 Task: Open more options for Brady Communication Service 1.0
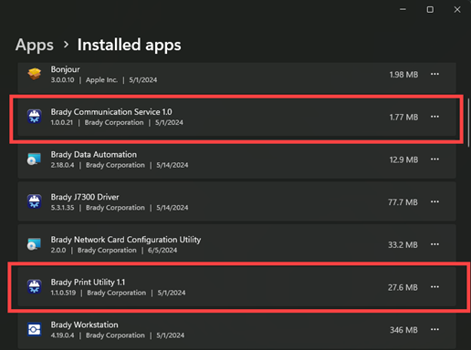[434, 117]
